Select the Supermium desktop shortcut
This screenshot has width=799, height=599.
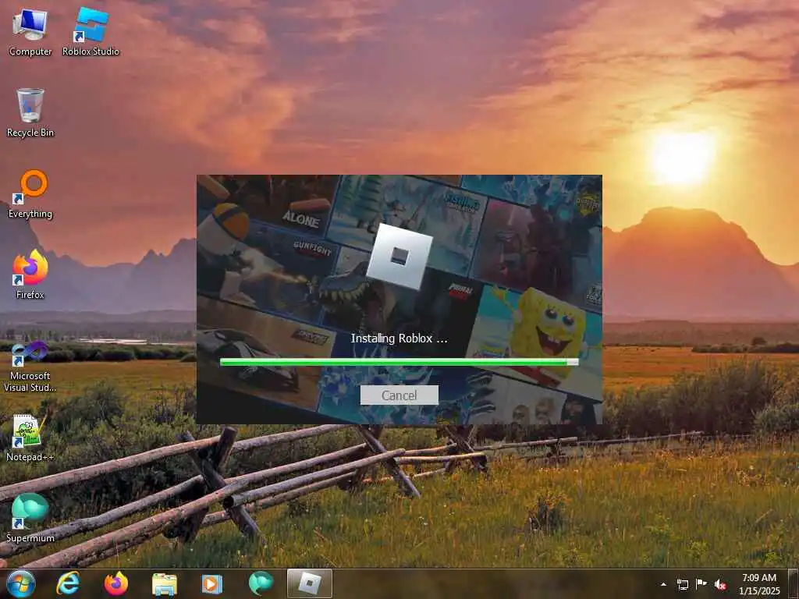click(x=30, y=518)
